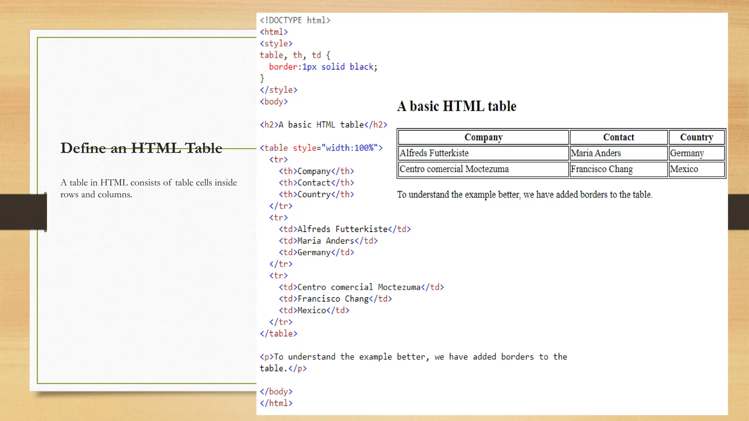
Task: Click the 'A basic HTML table' rendered heading
Action: [x=457, y=106]
